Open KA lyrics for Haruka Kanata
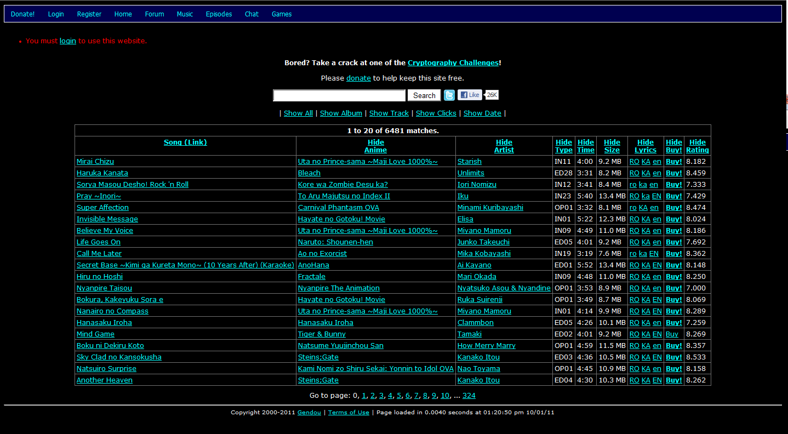Viewport: 788px width, 434px height. click(x=646, y=173)
